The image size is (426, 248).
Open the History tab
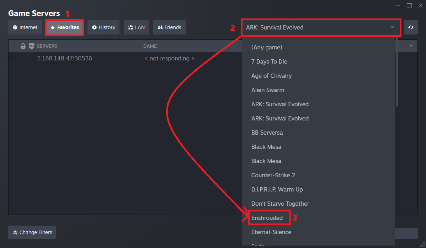click(x=103, y=27)
